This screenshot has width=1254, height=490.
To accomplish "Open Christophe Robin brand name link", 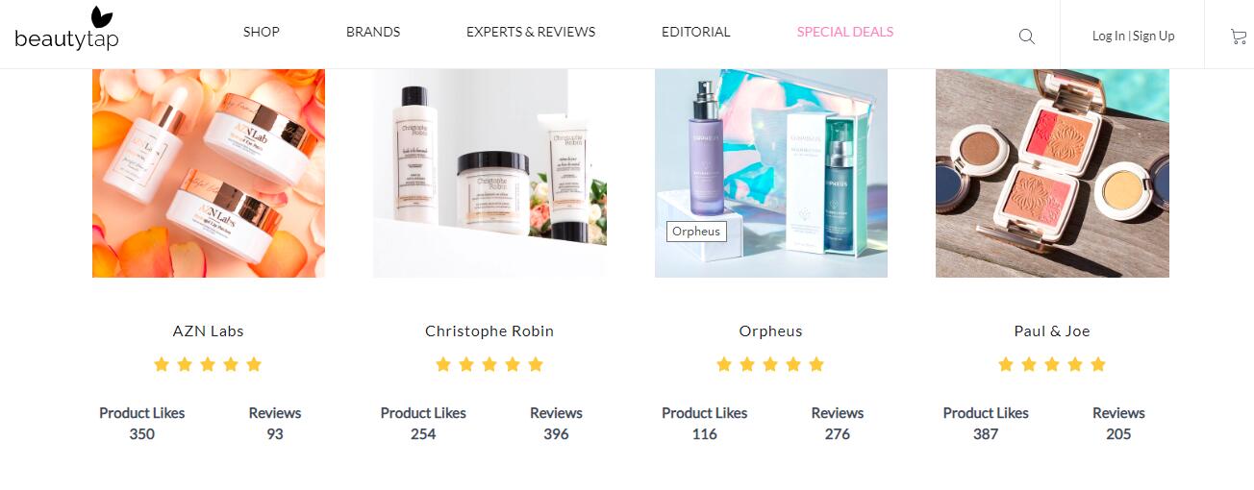I will [x=489, y=331].
